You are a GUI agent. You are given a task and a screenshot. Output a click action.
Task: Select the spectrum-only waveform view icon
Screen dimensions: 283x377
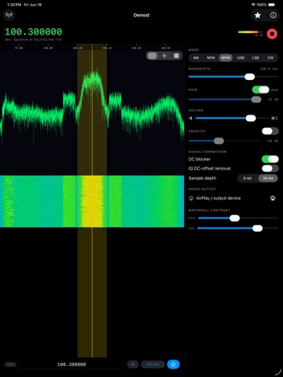pos(164,56)
